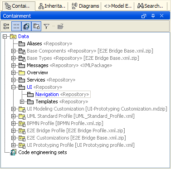This screenshot has height=169, width=171.
Task: Toggle the stacked-documents toolbar button
Action: click(26, 26)
